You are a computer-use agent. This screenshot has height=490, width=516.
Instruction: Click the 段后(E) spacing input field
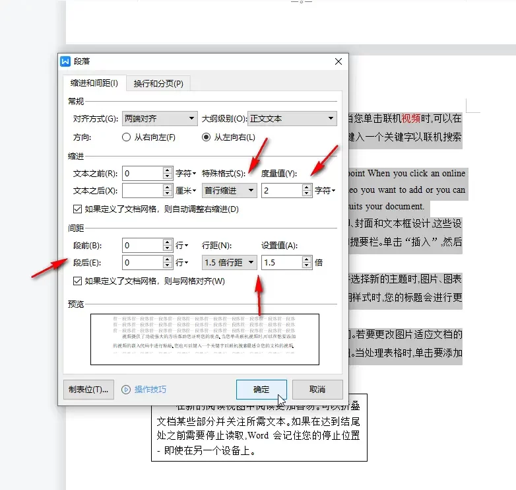[x=143, y=262]
